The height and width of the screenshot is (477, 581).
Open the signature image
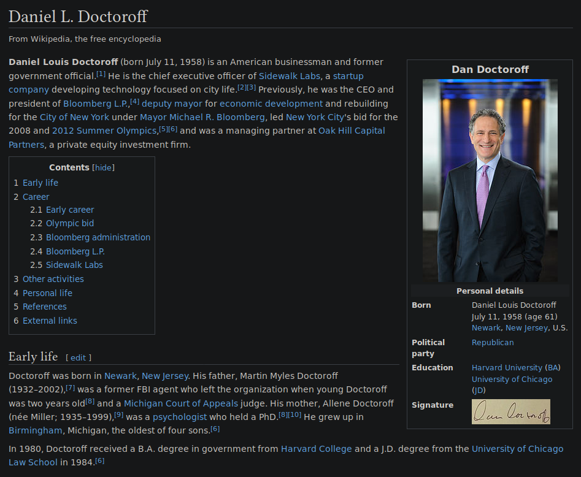coord(510,411)
